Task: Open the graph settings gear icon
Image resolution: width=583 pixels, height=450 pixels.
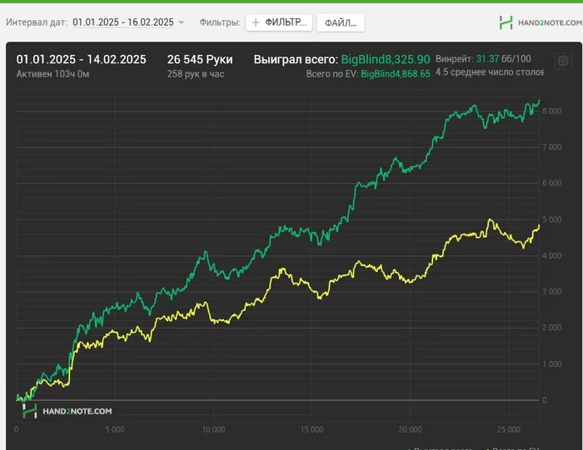Action: point(563,61)
